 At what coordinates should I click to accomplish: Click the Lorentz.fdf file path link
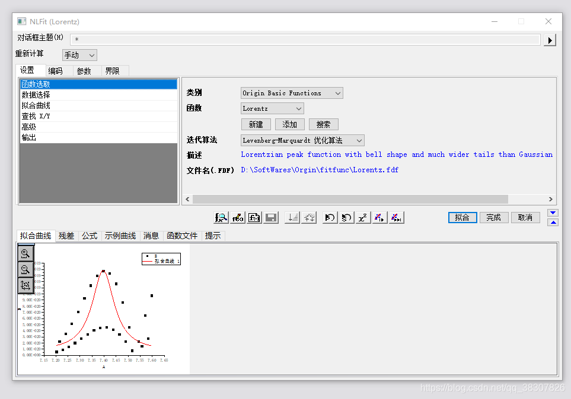click(320, 170)
